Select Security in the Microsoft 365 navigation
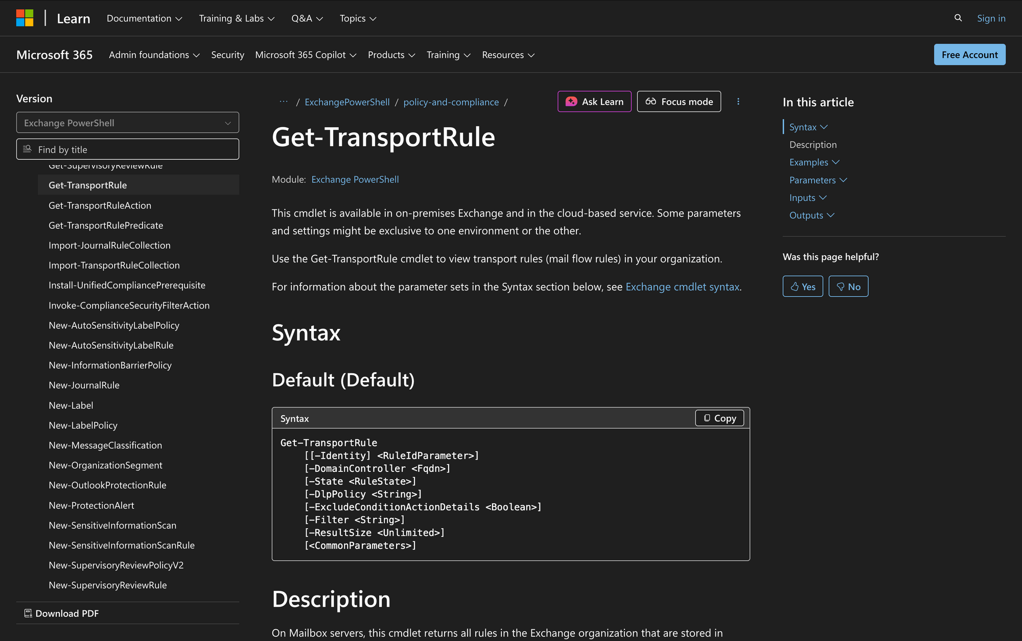 click(227, 55)
